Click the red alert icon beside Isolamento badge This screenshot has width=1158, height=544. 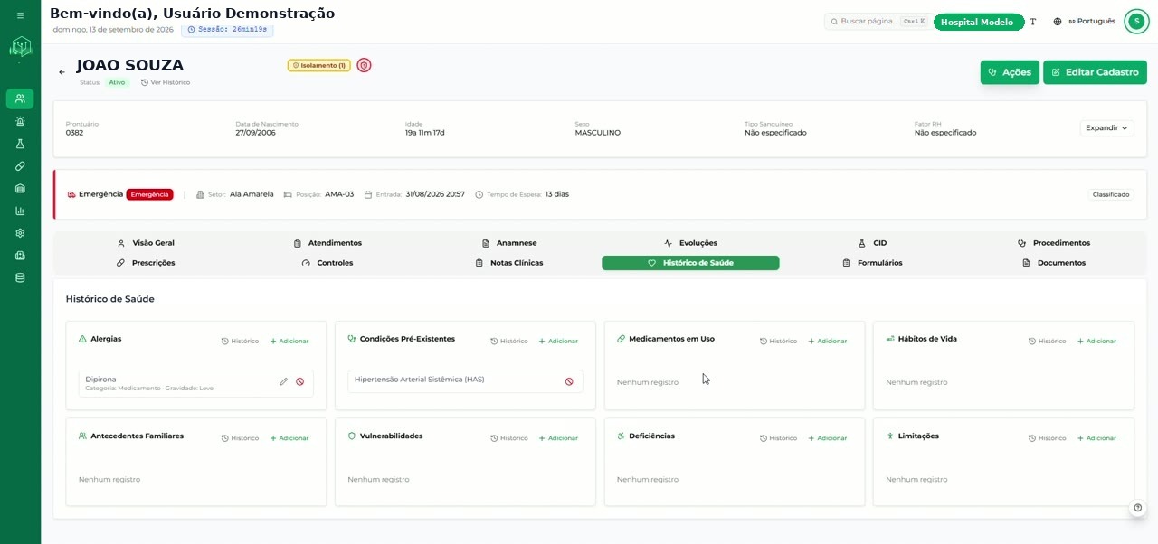pyautogui.click(x=364, y=65)
